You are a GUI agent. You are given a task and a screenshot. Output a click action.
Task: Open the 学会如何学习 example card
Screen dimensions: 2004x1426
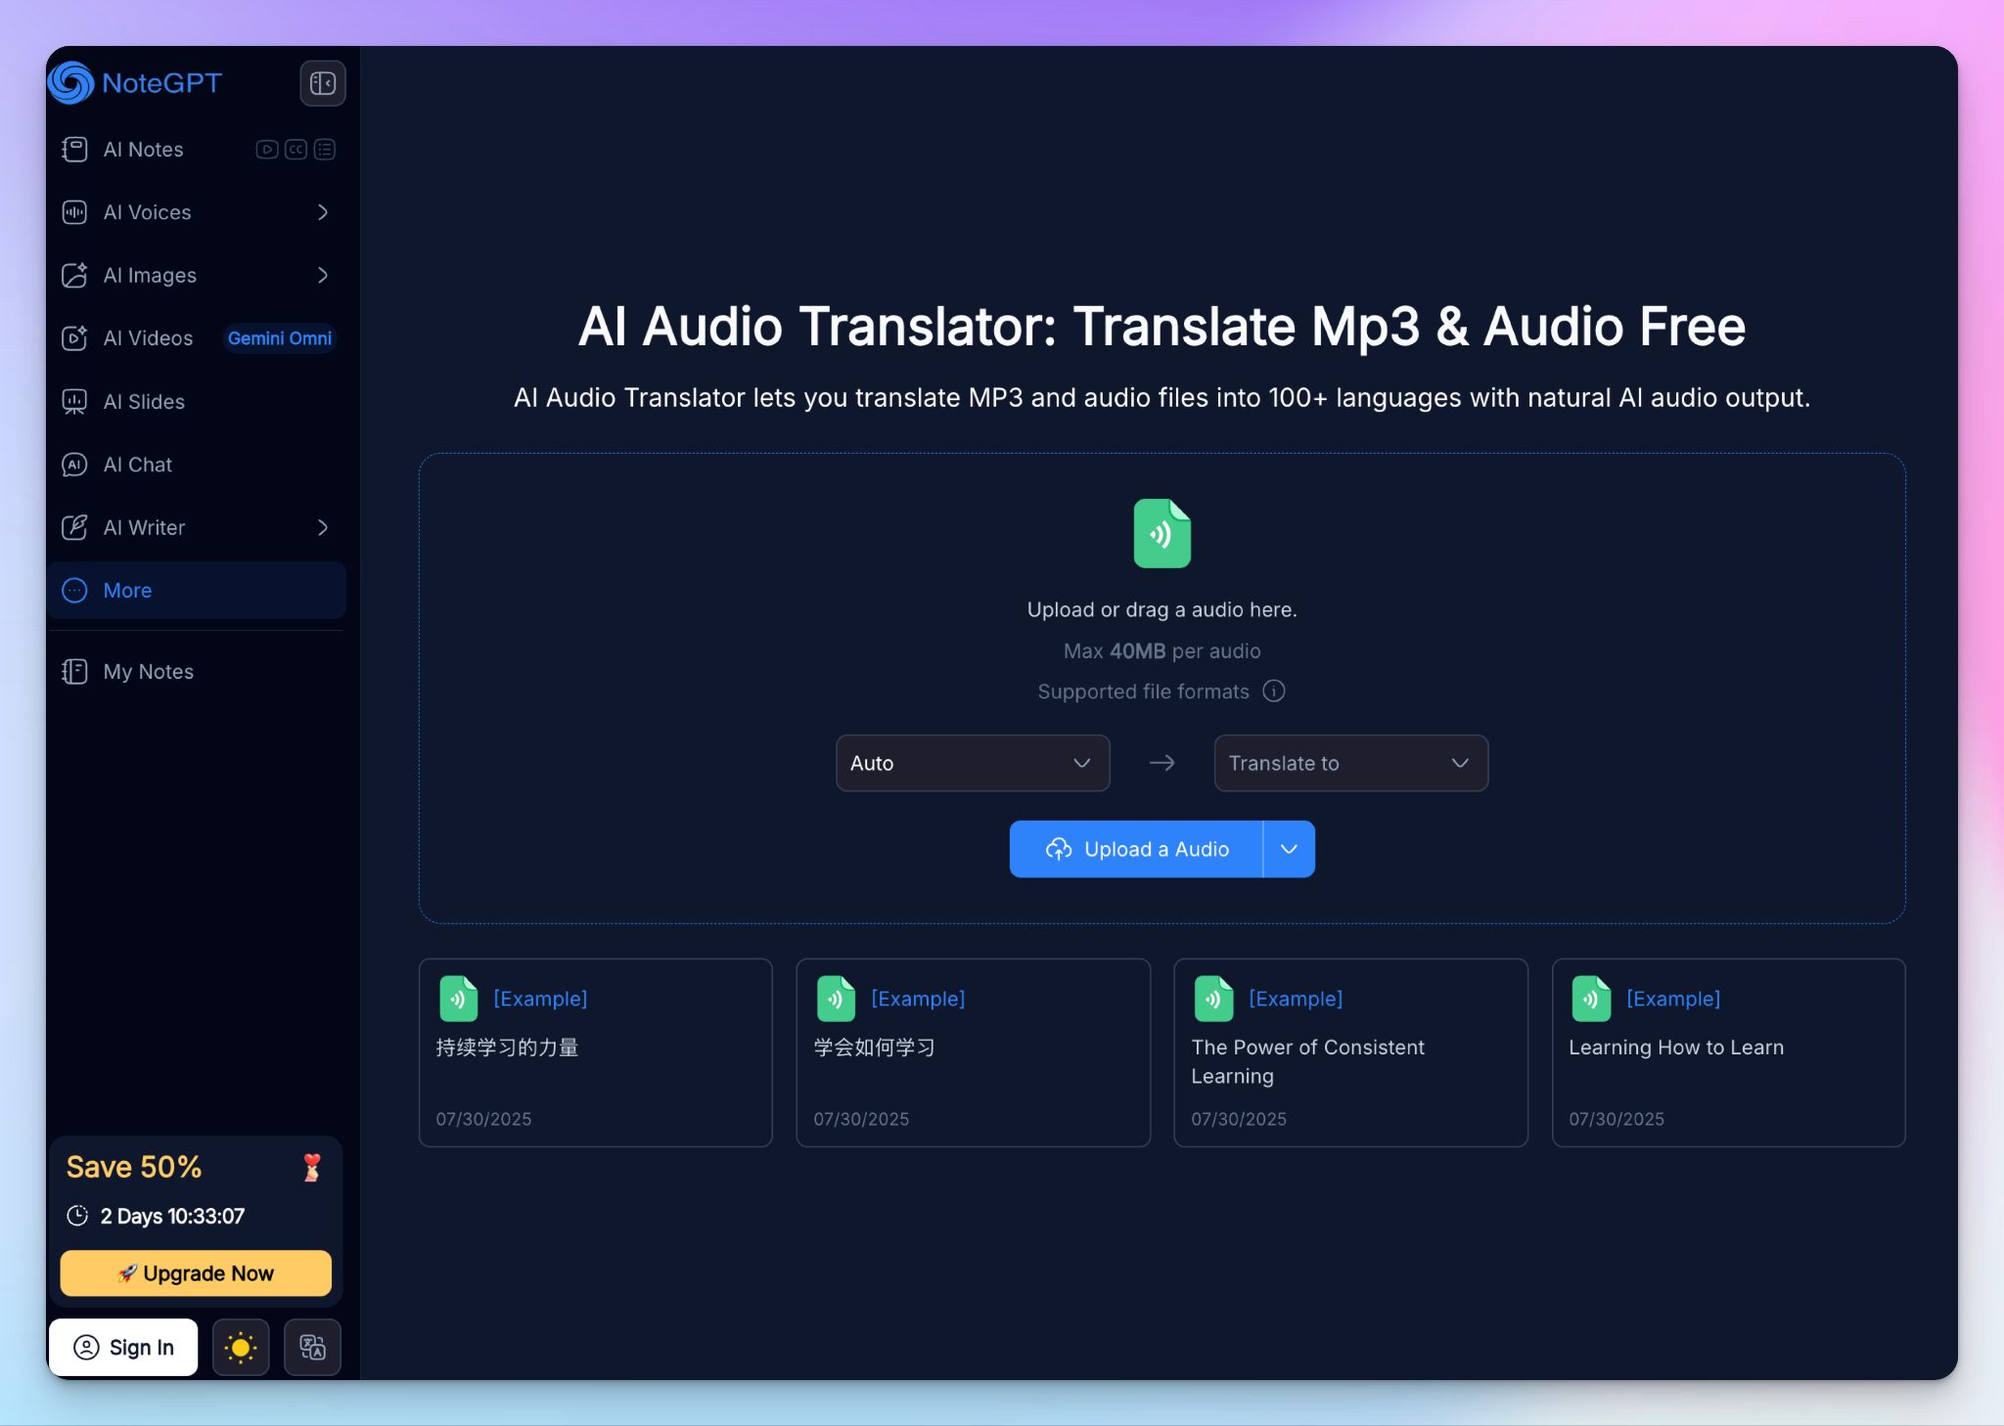tap(974, 1052)
